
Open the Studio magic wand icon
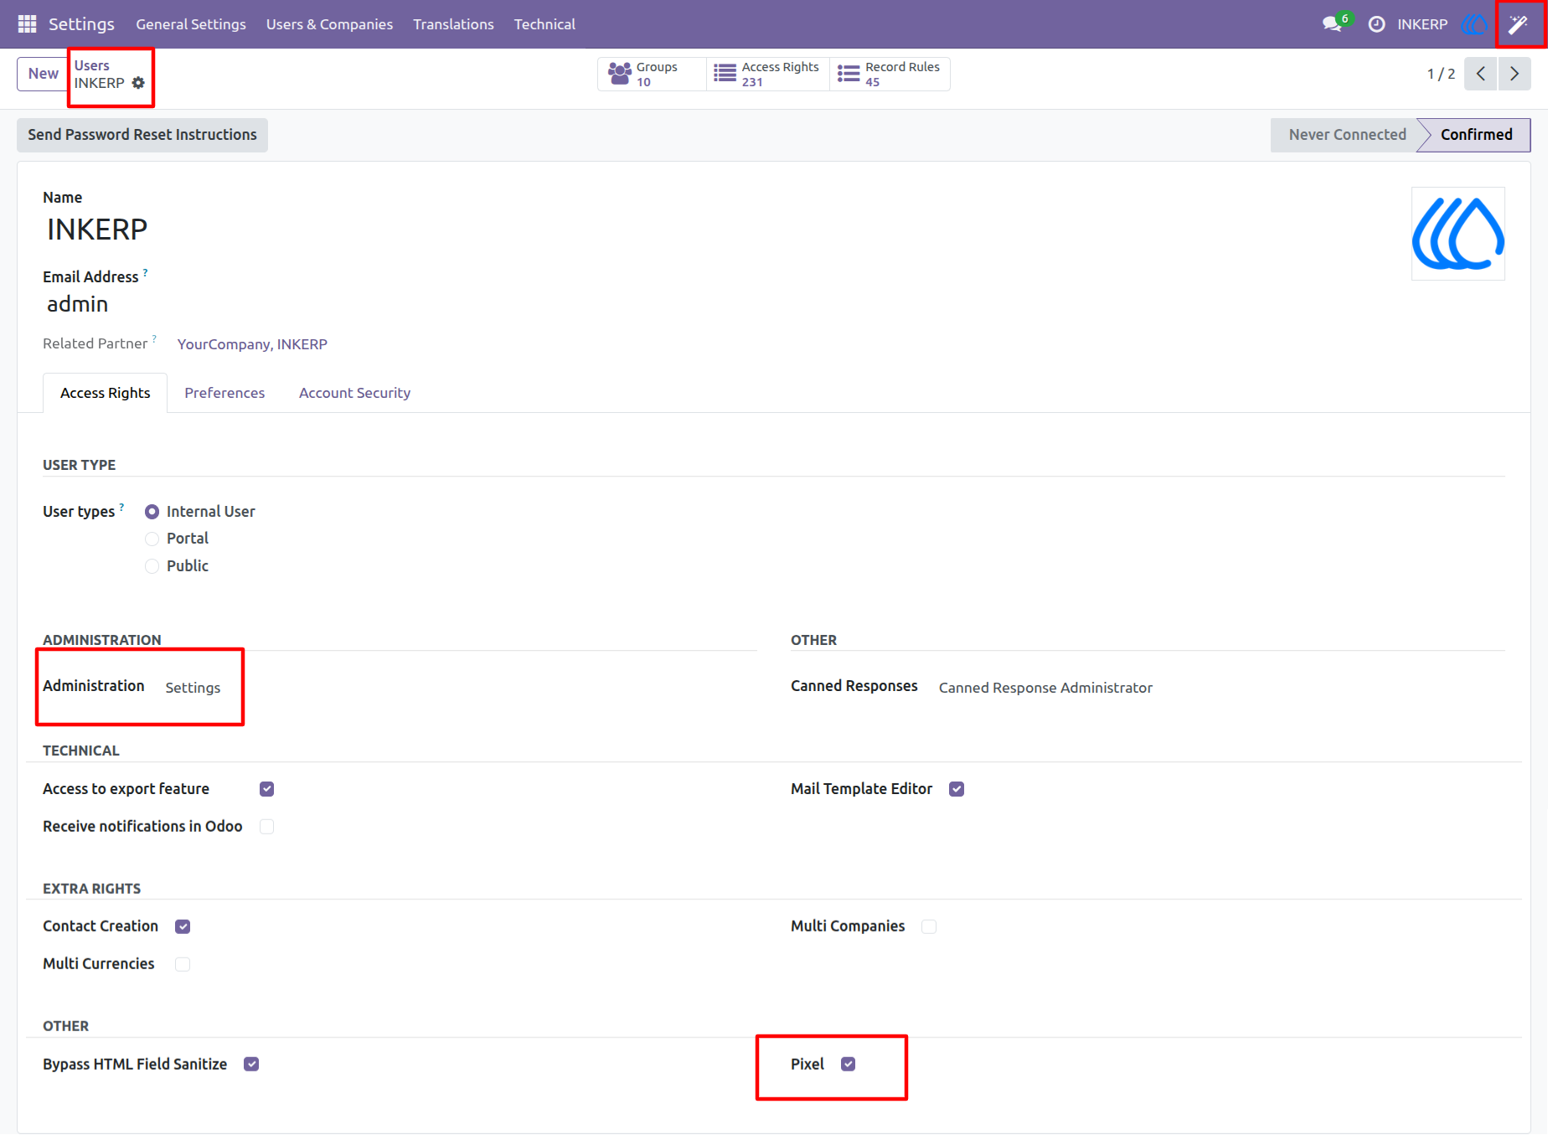point(1518,24)
